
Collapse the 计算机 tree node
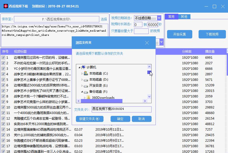[79, 67]
